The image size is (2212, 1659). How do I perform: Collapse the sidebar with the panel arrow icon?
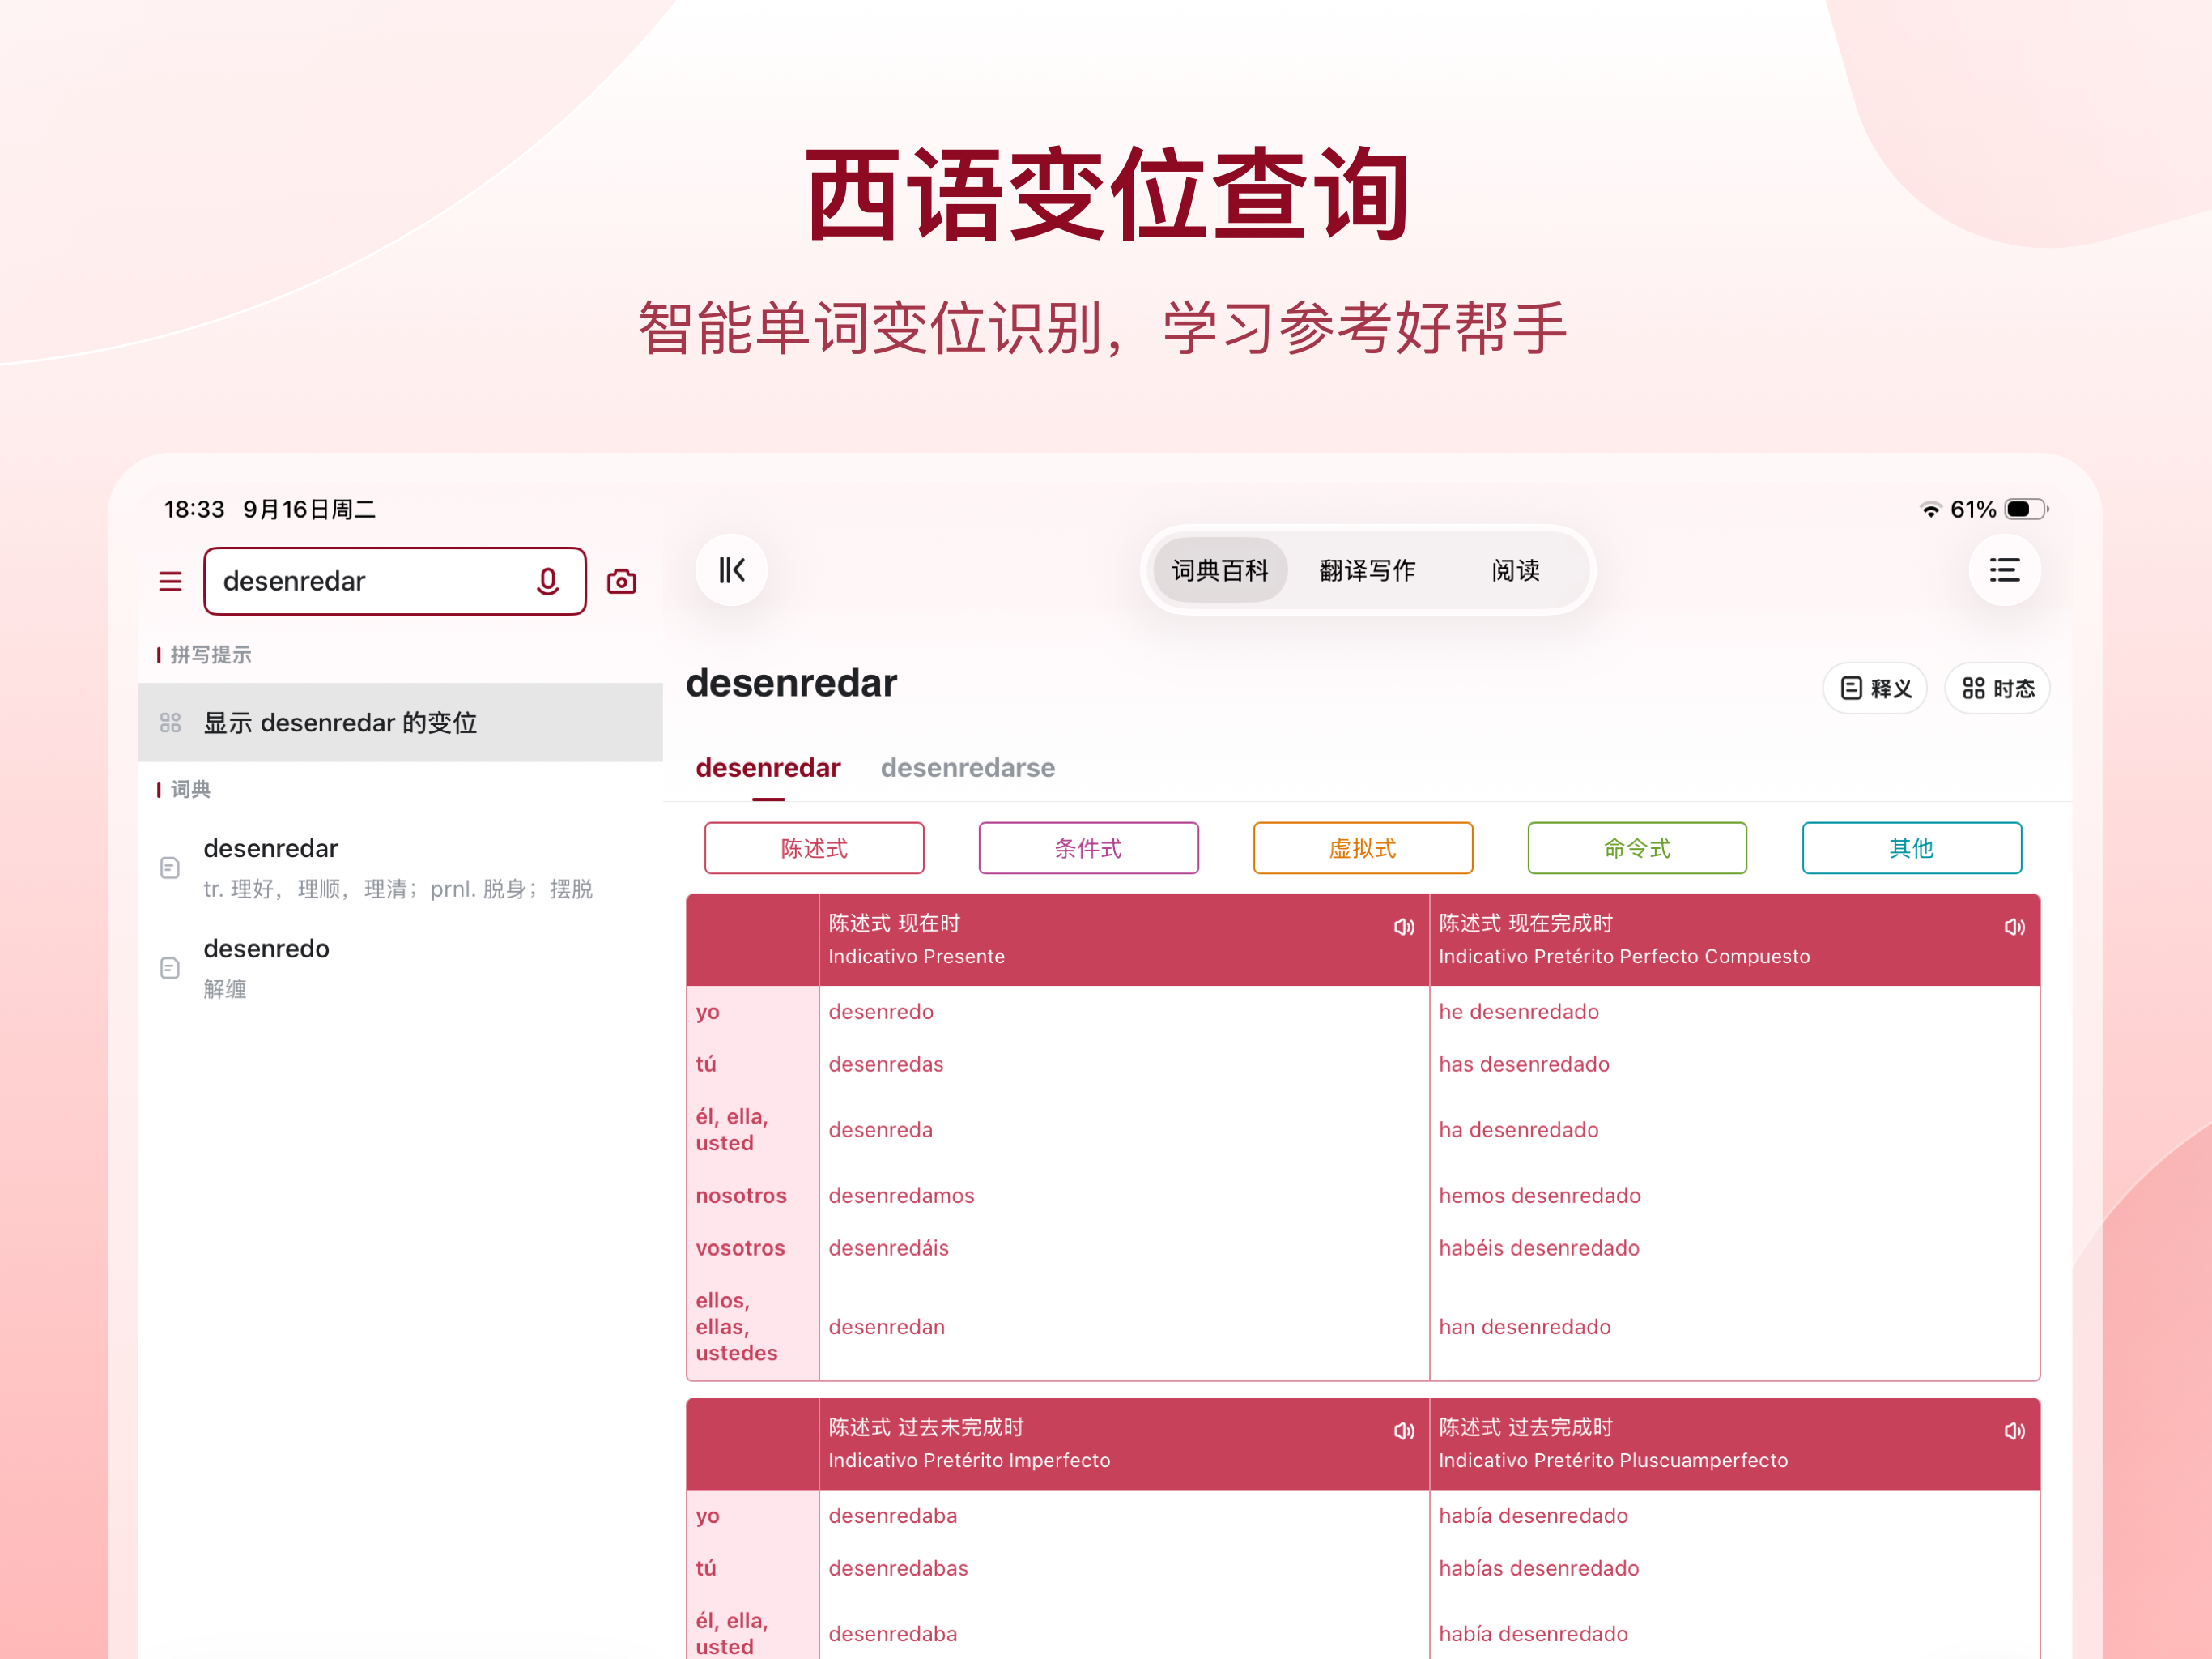coord(732,570)
